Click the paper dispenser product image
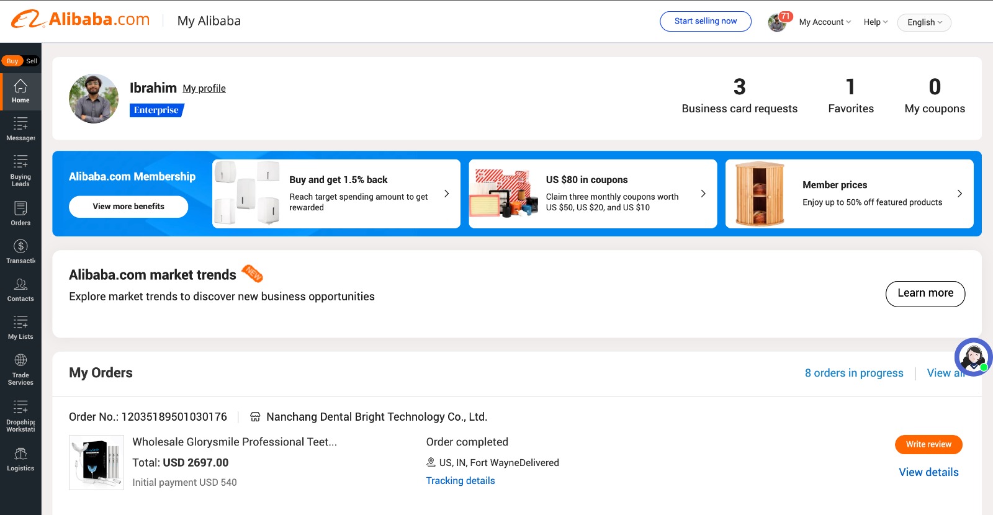 247,193
